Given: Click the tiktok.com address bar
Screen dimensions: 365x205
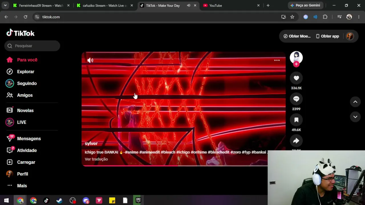Looking at the screenshot, I should point(160,17).
